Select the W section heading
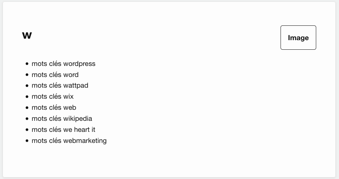This screenshot has width=339, height=179. coord(27,35)
